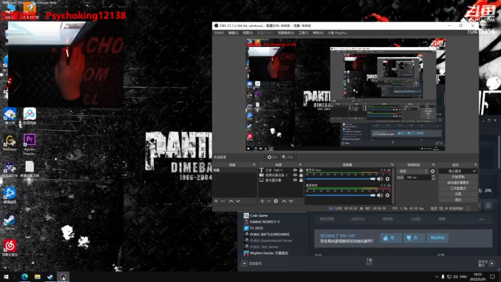Click the Properties button above the scenes panel
The height and width of the screenshot is (282, 501).
tap(272, 157)
